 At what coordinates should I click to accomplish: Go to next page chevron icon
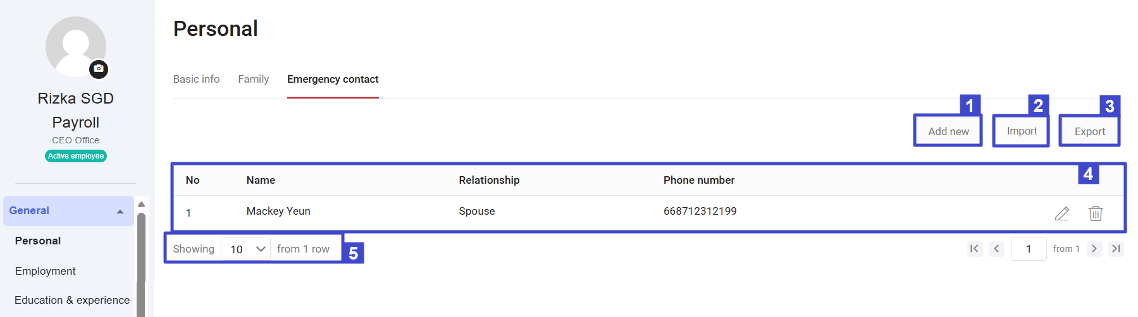pyautogui.click(x=1094, y=249)
